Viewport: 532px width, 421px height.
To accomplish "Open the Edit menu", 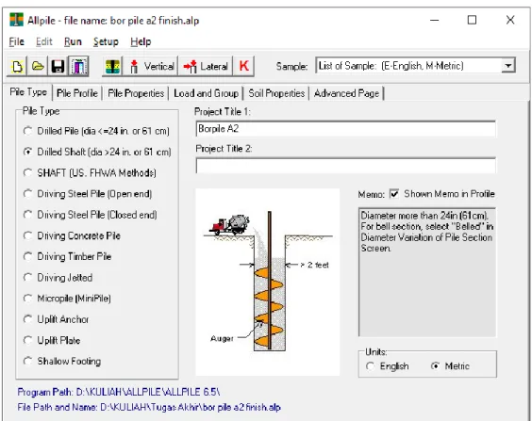I will click(x=44, y=41).
